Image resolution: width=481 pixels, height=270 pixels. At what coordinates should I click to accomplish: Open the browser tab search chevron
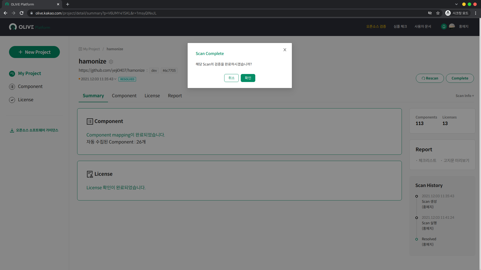[x=456, y=4]
